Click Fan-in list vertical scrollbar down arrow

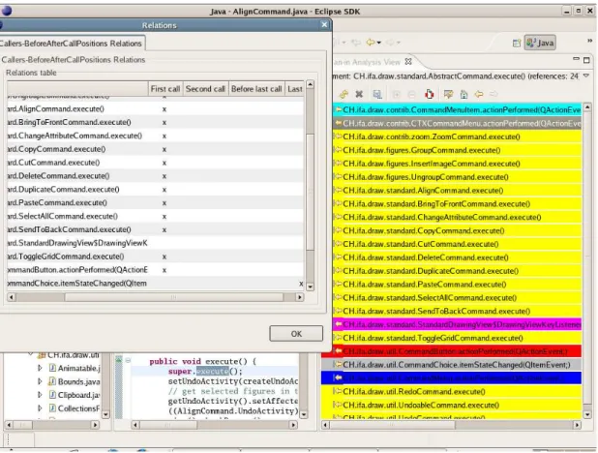pyautogui.click(x=587, y=414)
